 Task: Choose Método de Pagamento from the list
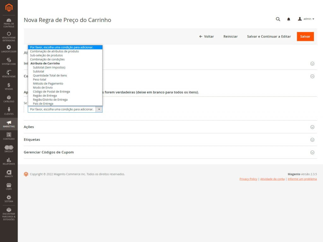point(48,84)
